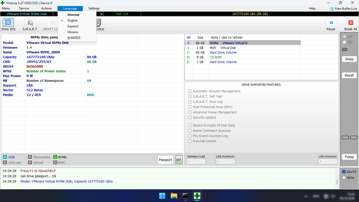The width and height of the screenshot is (359, 202).
Task: Toggle the Free-Fall Control checkbox
Action: [x=190, y=141]
